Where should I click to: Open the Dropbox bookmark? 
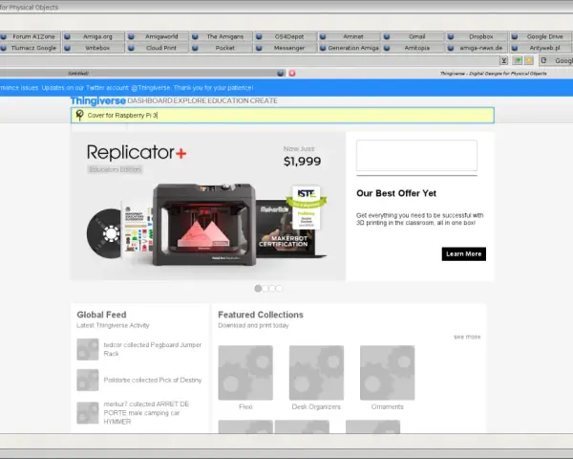click(x=477, y=36)
